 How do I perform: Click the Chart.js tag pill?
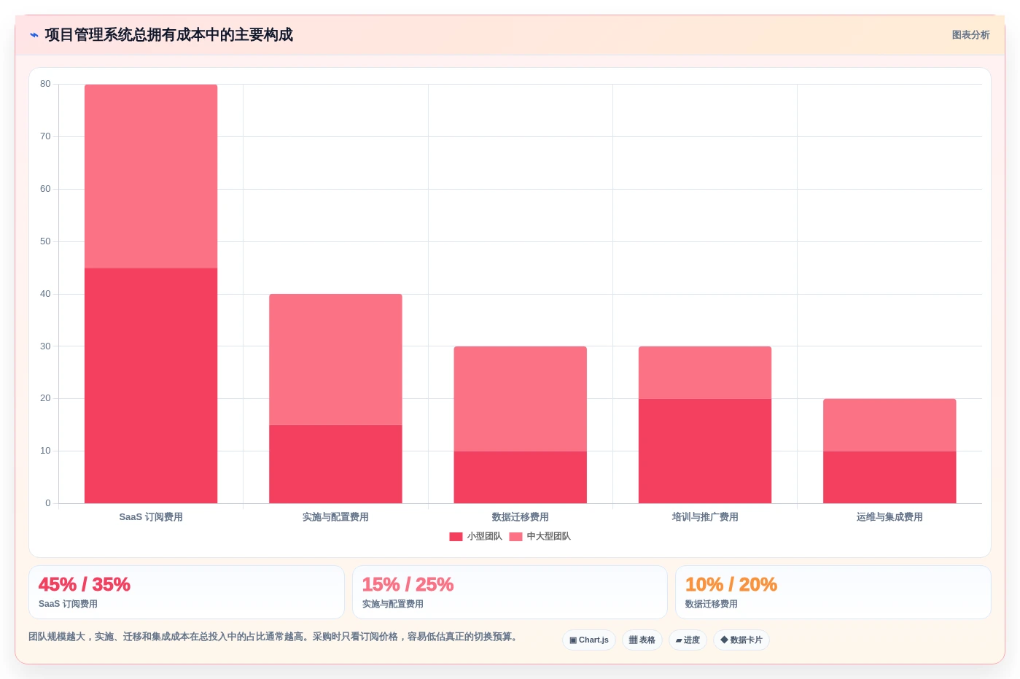click(589, 640)
